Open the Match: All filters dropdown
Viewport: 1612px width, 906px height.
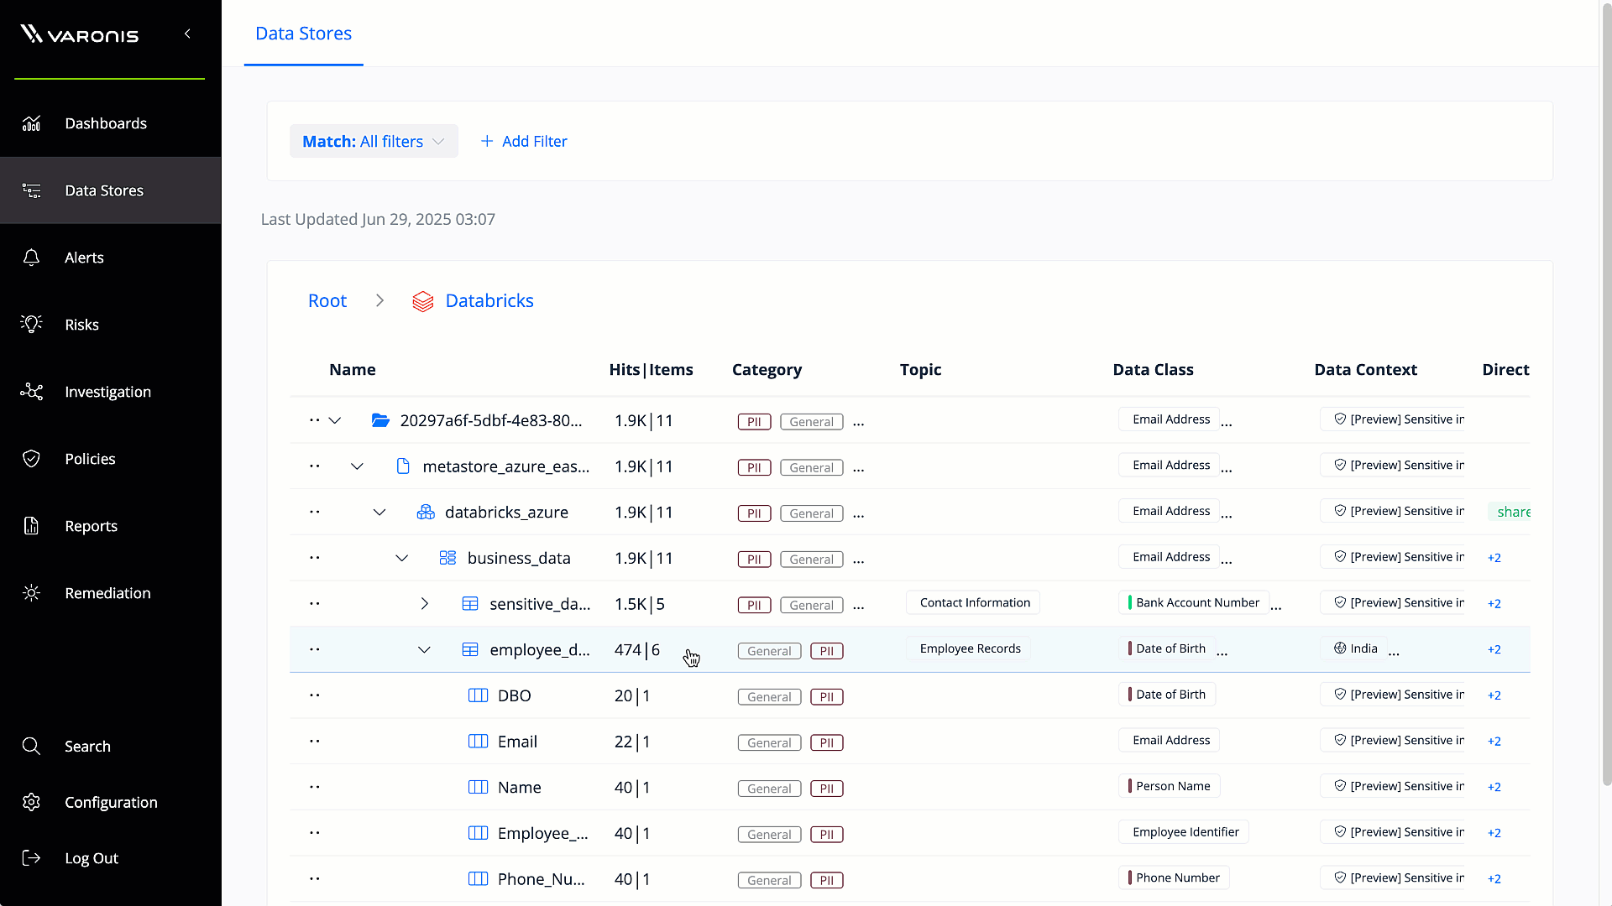pos(374,141)
